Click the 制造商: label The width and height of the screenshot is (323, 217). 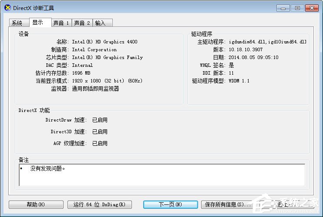(60, 49)
